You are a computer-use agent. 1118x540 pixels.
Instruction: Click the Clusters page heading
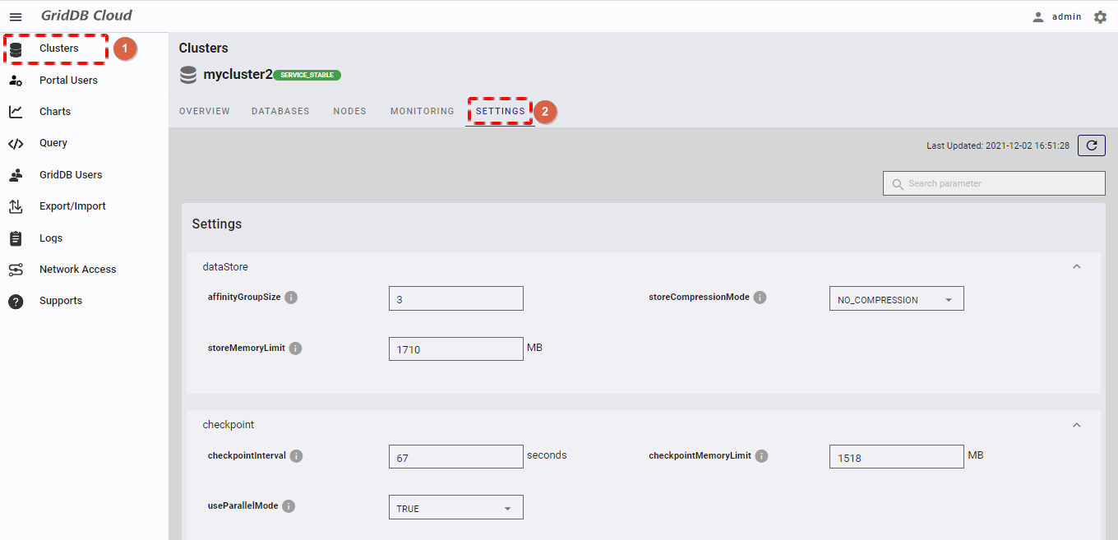pos(204,48)
